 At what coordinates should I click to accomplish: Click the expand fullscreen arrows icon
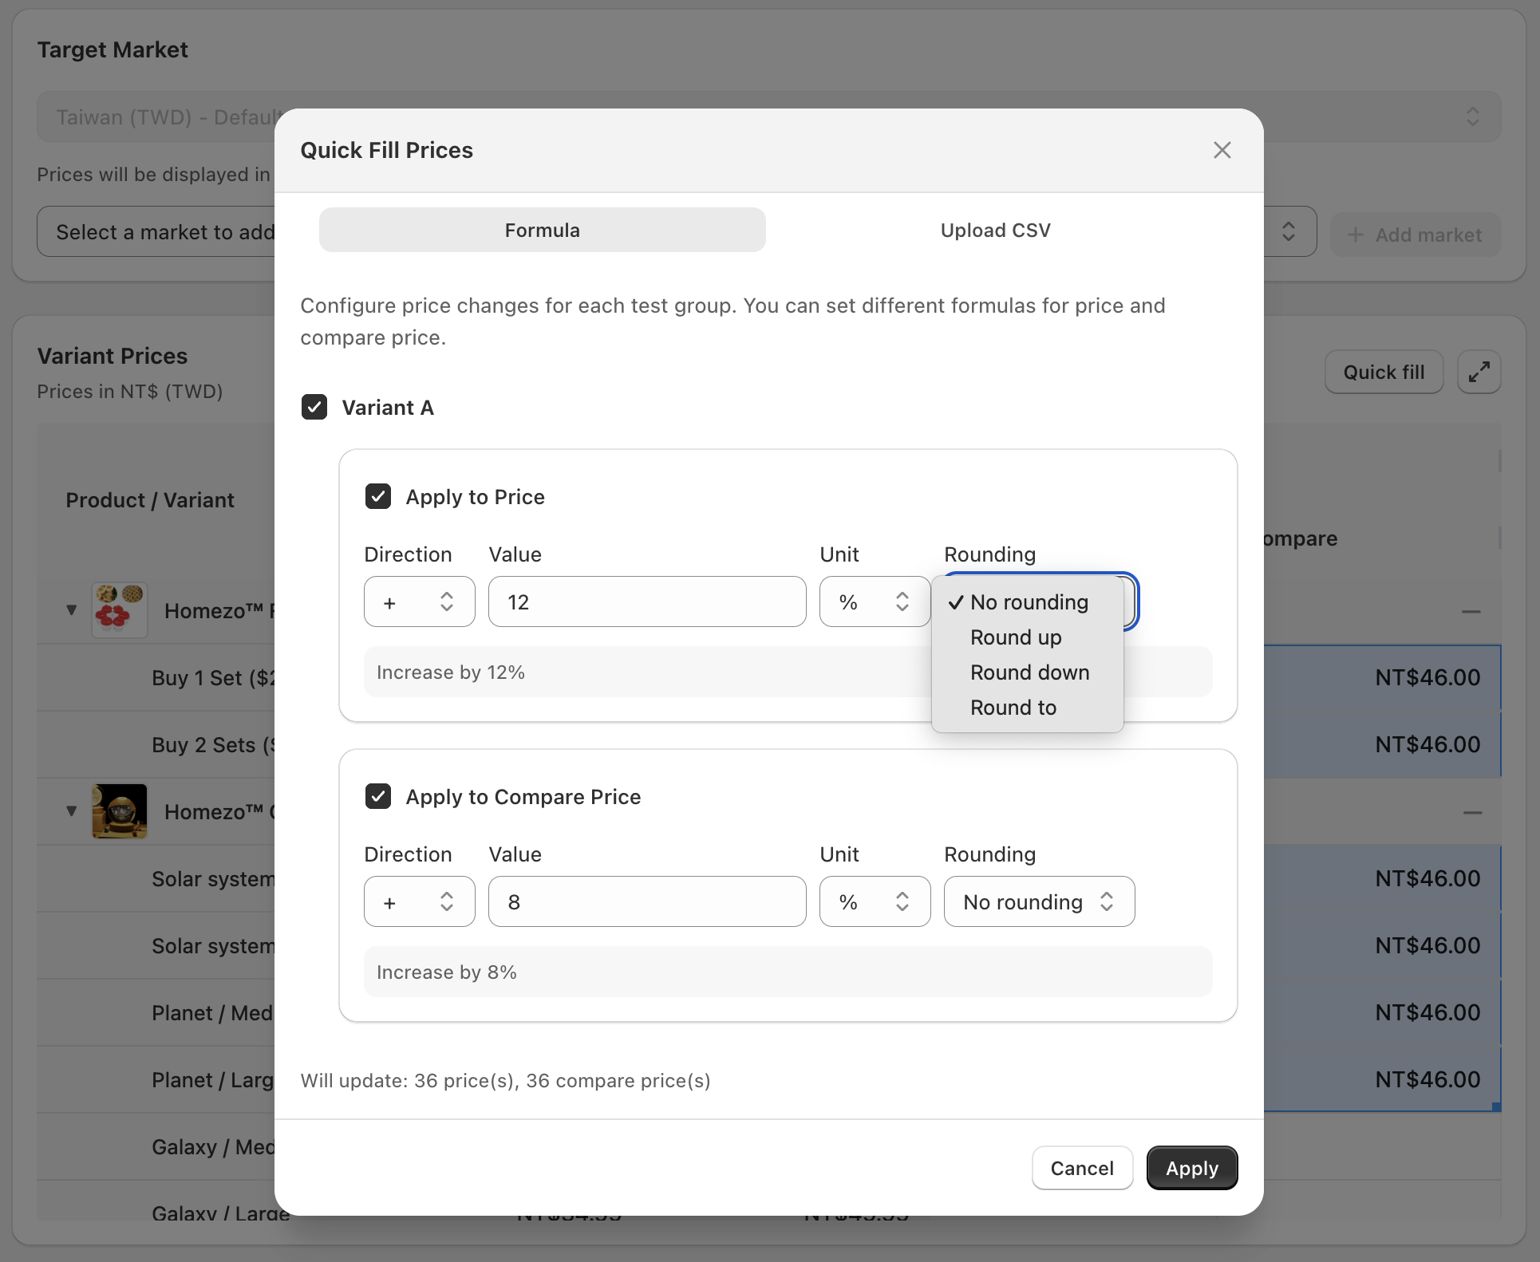click(x=1479, y=372)
